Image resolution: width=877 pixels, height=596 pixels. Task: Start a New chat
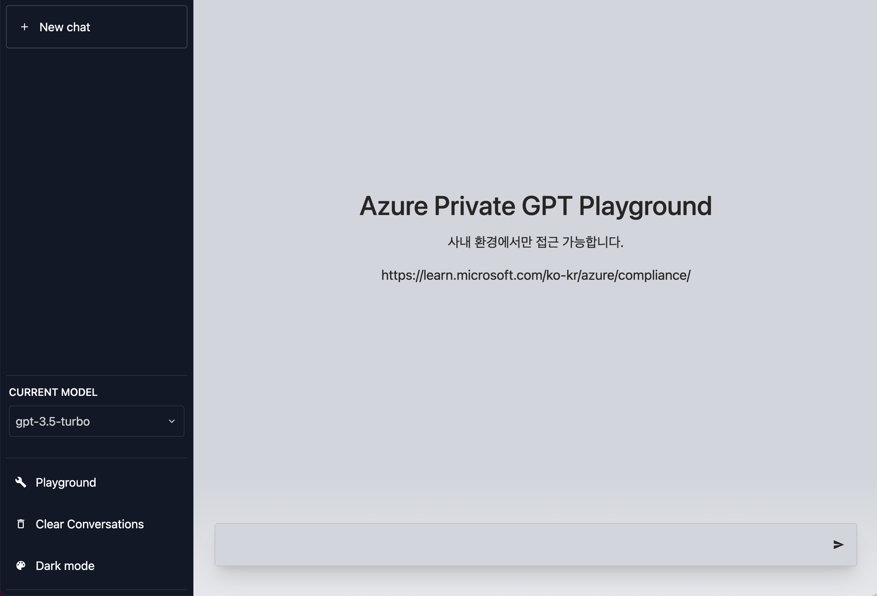pyautogui.click(x=96, y=27)
